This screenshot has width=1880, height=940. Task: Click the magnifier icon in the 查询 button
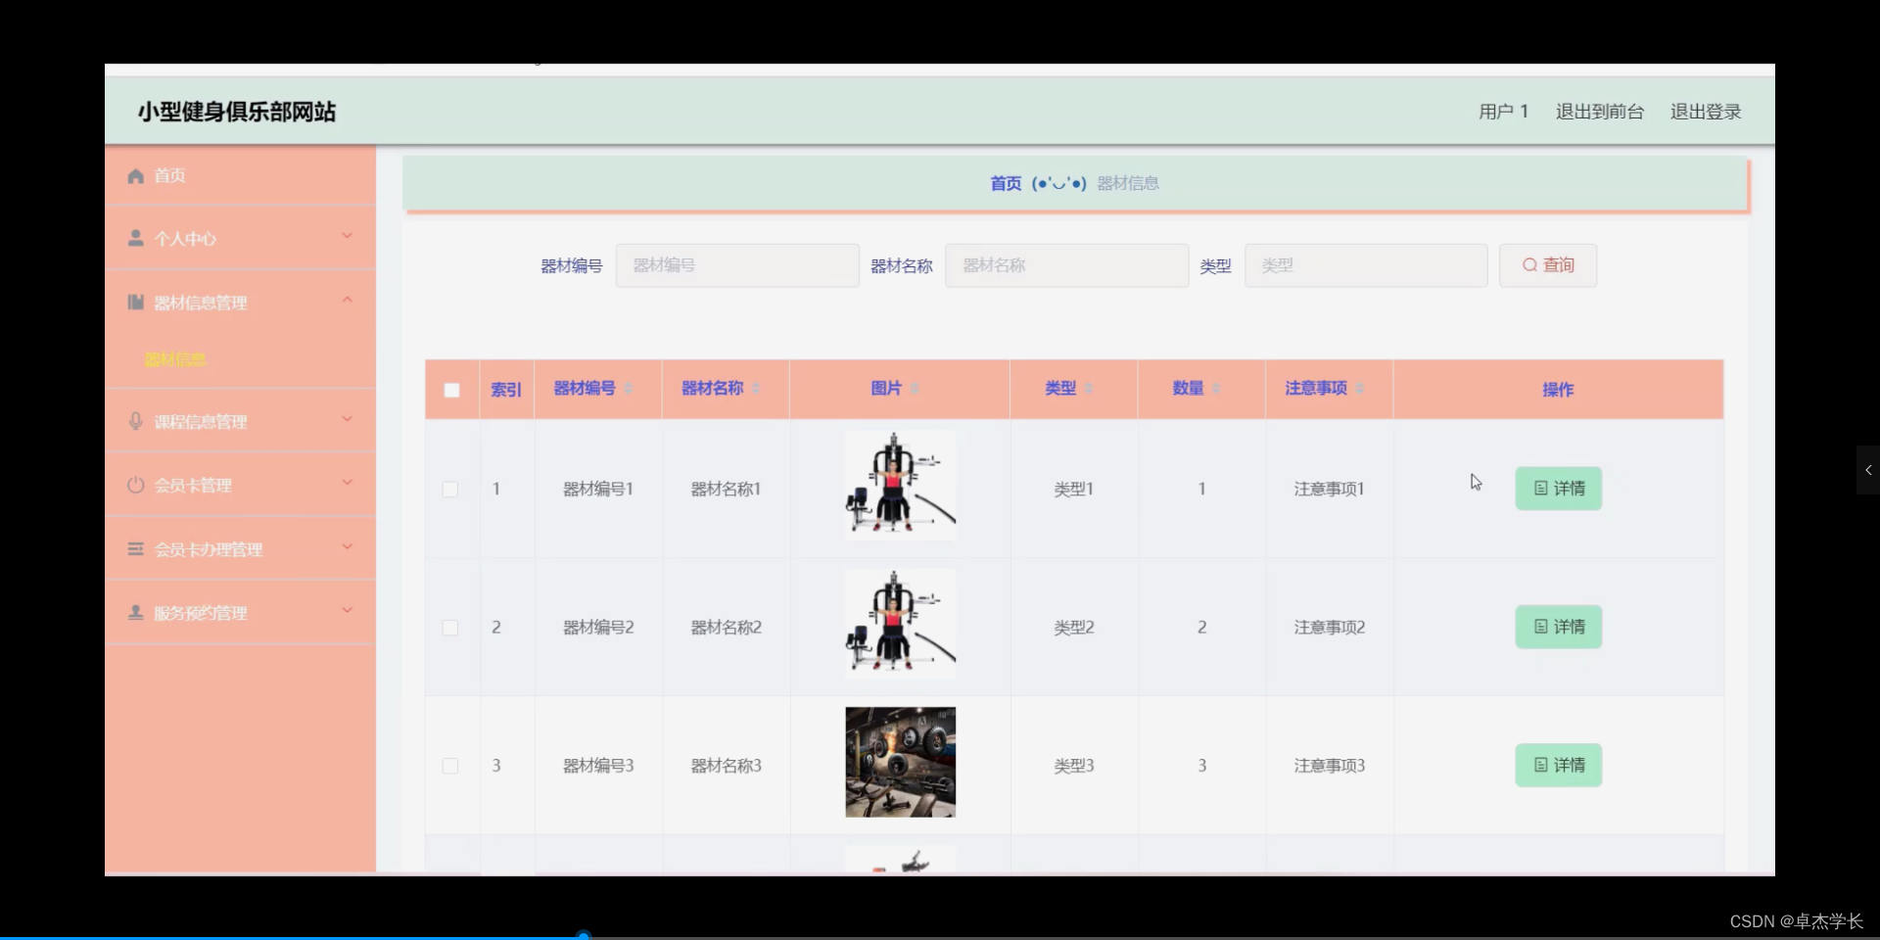[x=1530, y=264]
